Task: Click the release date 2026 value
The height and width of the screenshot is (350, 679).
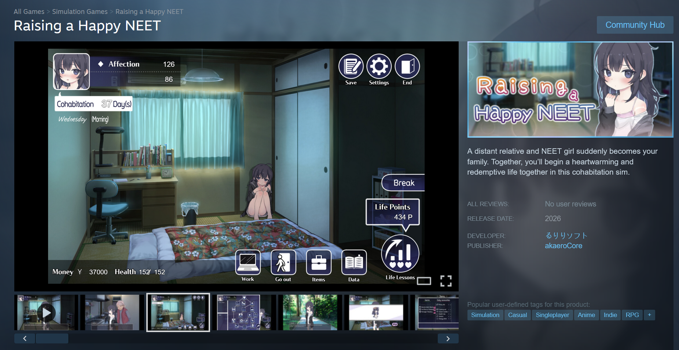Action: point(553,219)
